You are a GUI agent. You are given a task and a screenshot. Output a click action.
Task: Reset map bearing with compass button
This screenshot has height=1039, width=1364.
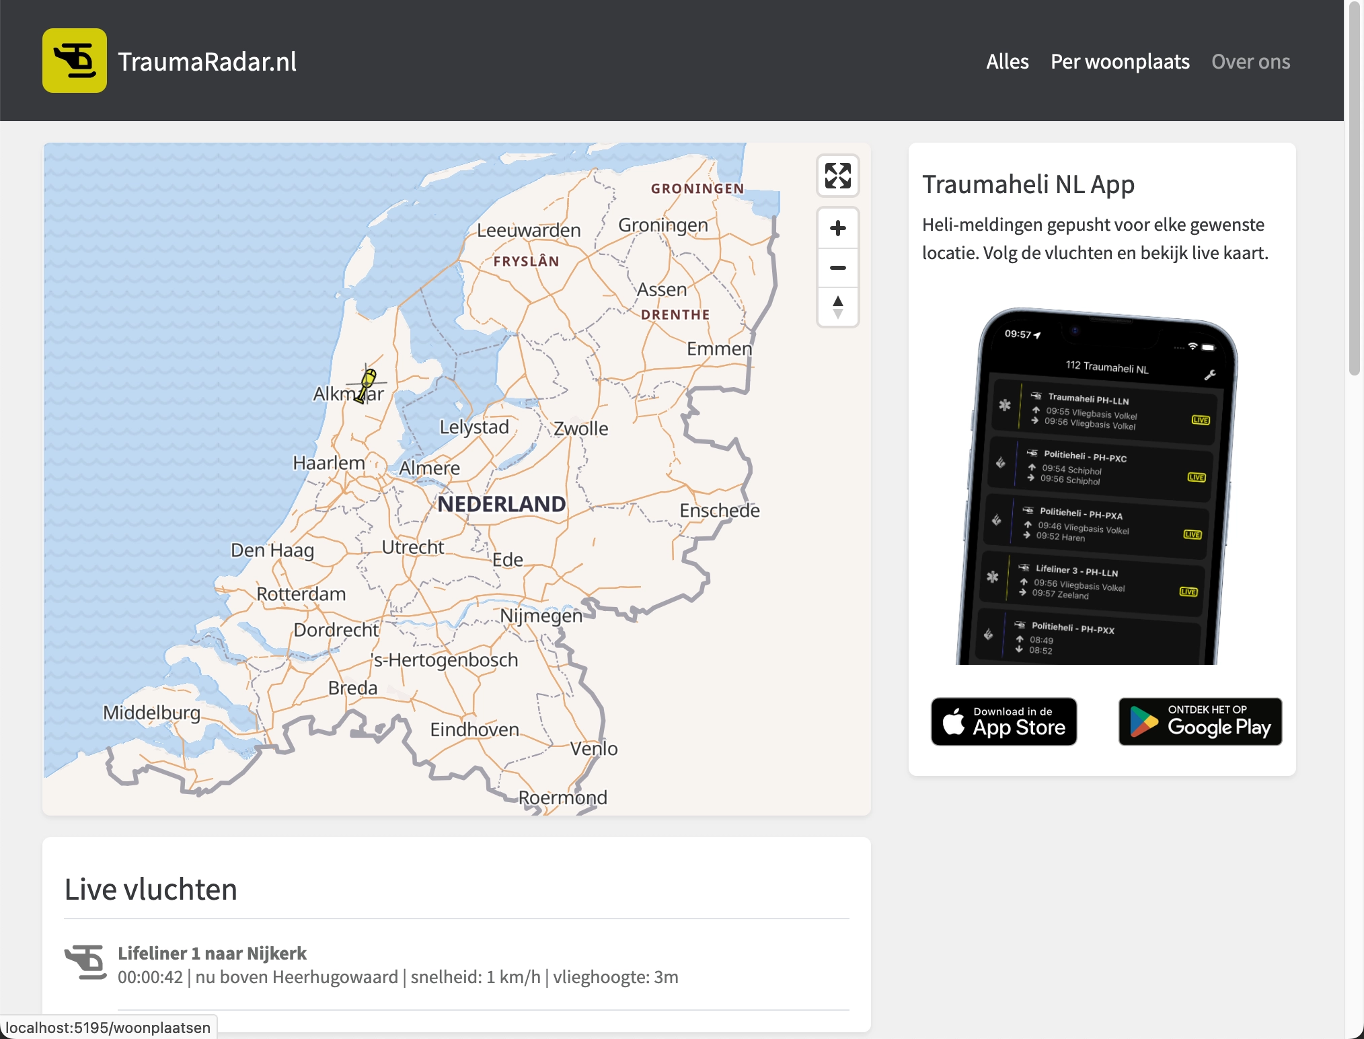[837, 307]
